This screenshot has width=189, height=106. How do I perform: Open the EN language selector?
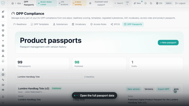point(159,3)
